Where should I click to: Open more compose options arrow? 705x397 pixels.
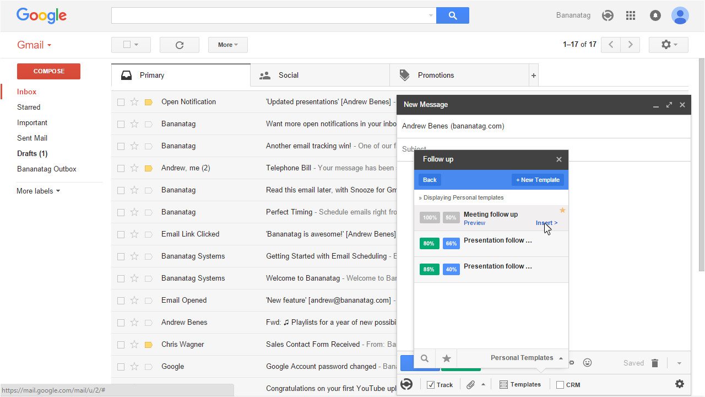(x=679, y=363)
